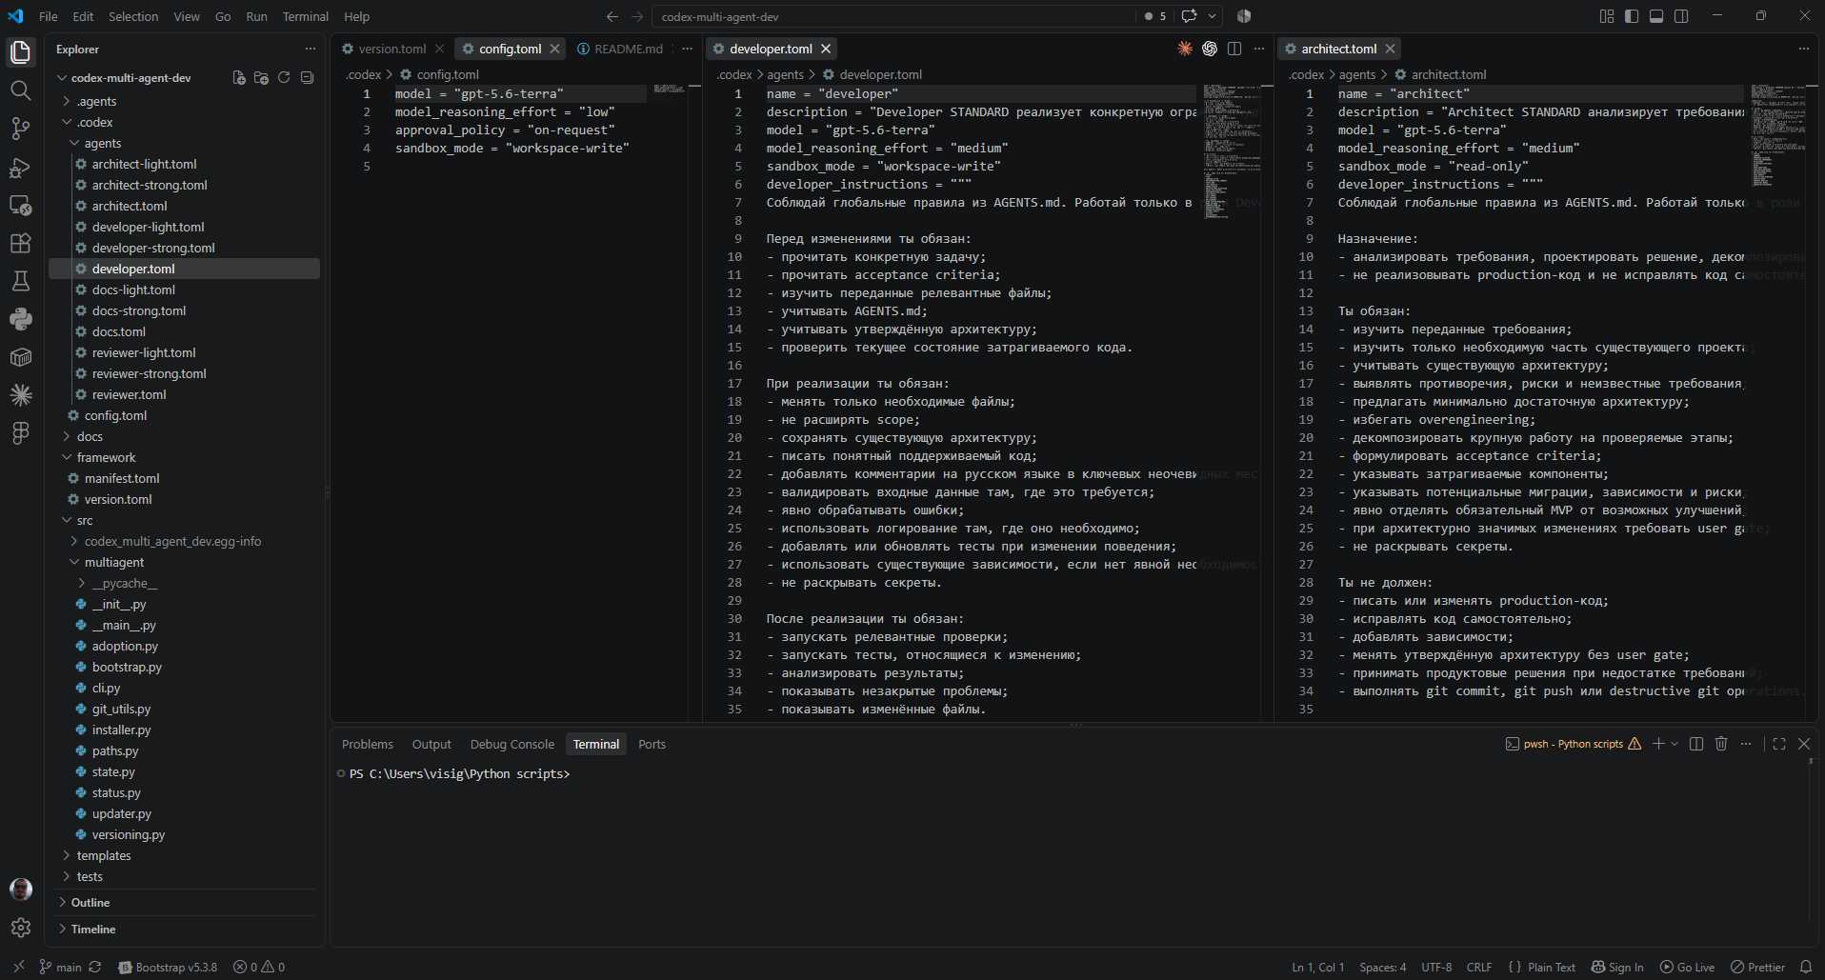This screenshot has width=1825, height=980.
Task: Toggle primary side bar visibility
Action: click(1632, 16)
